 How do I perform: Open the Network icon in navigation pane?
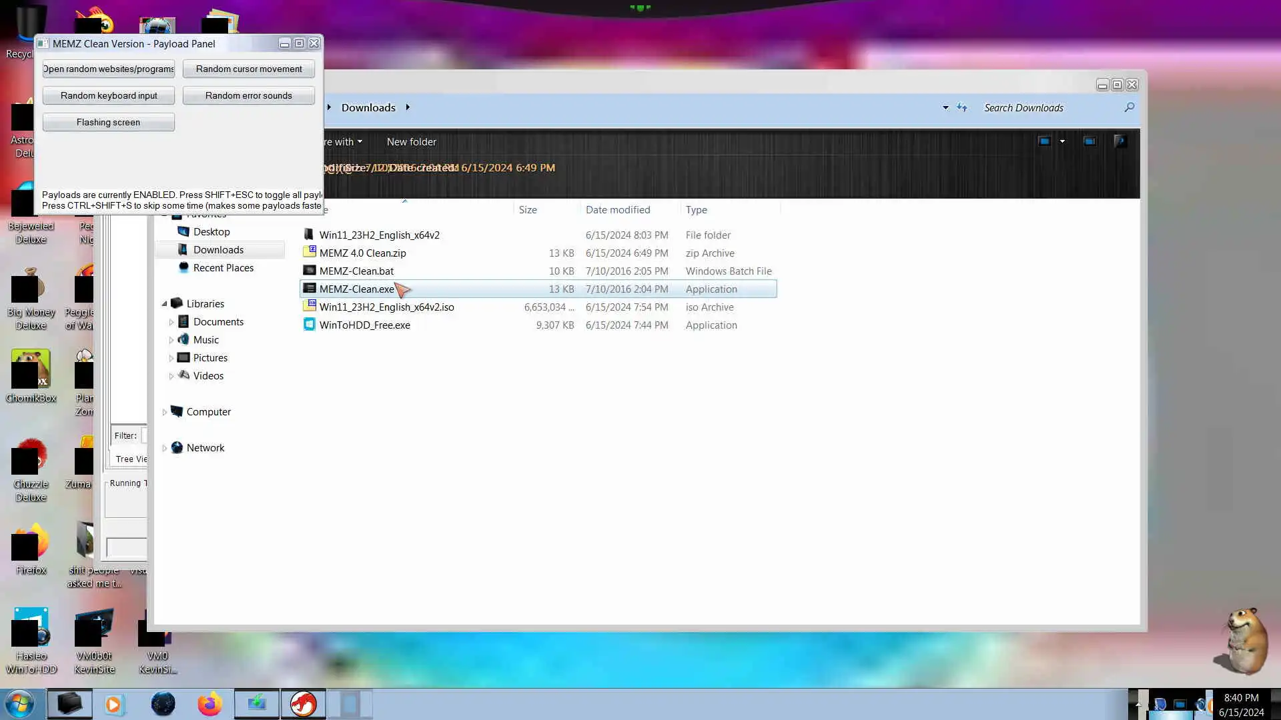tap(177, 448)
